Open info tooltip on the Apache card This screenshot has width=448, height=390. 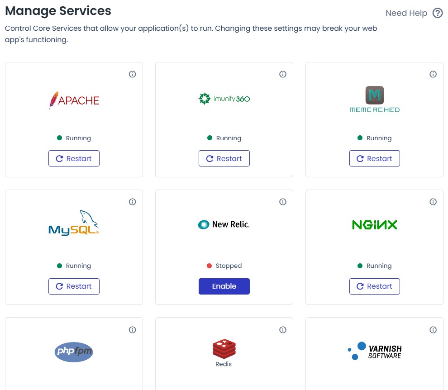click(132, 74)
